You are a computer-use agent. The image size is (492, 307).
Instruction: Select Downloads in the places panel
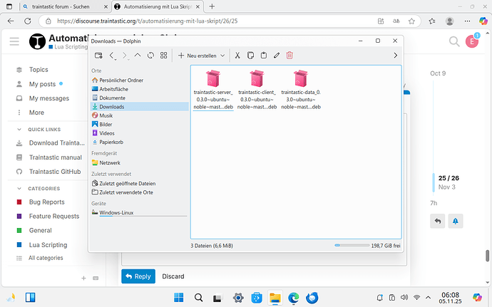[111, 106]
